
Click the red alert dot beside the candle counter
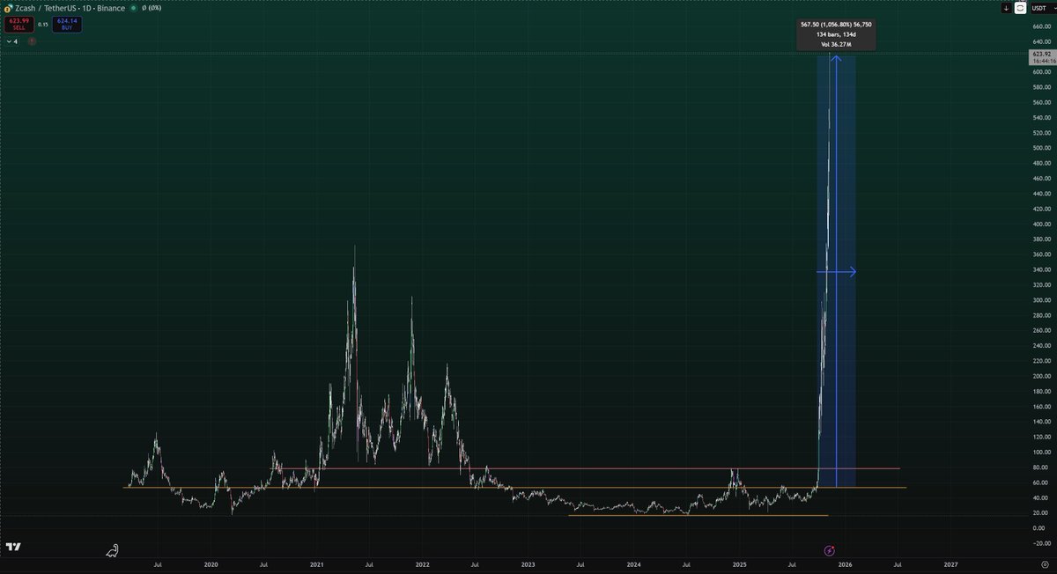tap(32, 40)
